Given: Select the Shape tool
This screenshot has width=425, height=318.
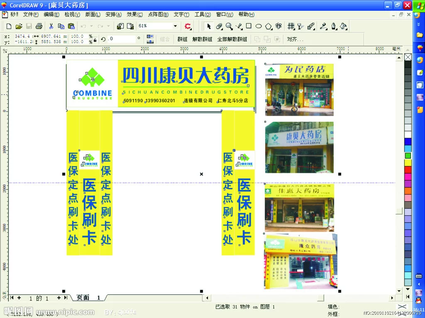Looking at the screenshot, I should coord(219,26).
